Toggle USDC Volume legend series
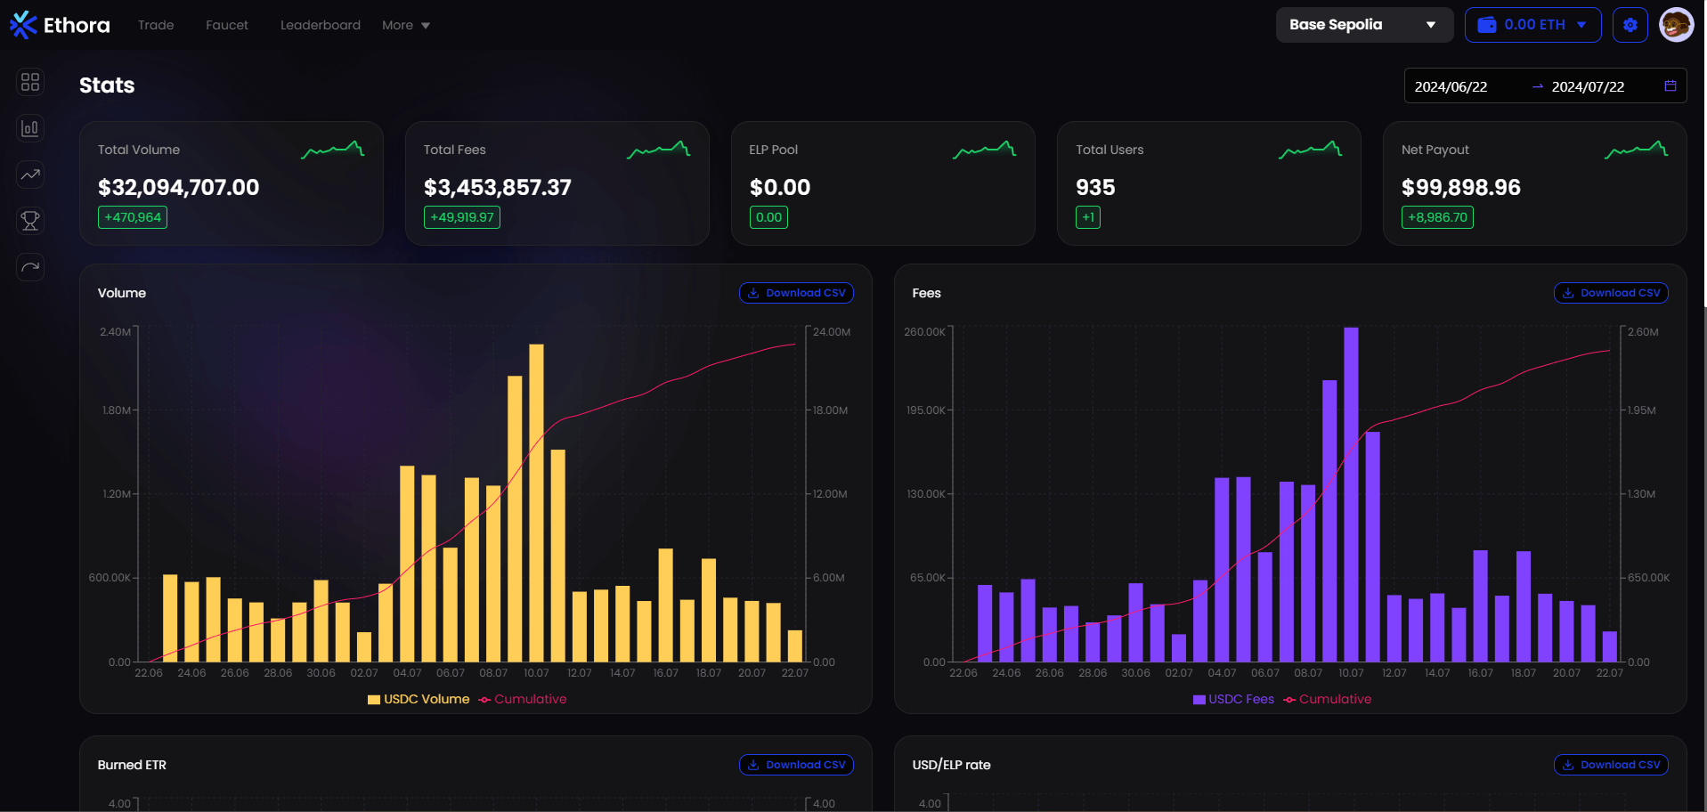 (x=419, y=699)
